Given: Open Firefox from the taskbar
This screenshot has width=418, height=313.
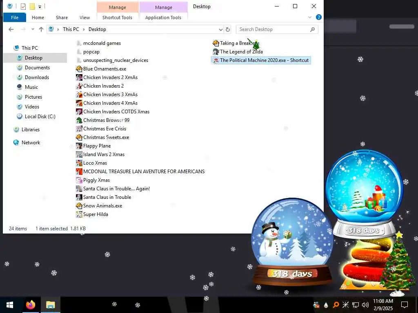Looking at the screenshot, I should tap(30, 305).
